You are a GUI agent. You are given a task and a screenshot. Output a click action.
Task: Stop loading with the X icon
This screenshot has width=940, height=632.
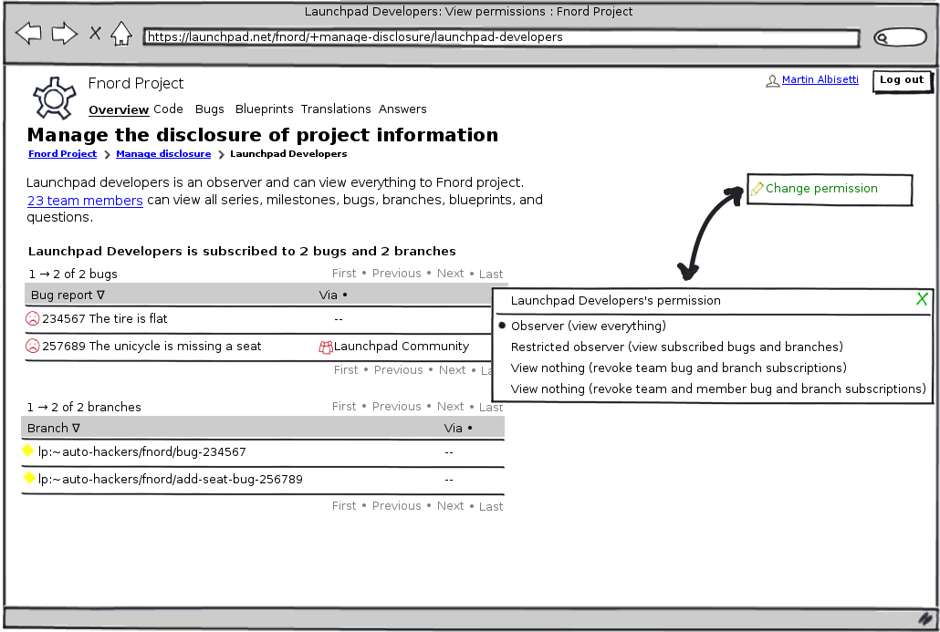(95, 33)
